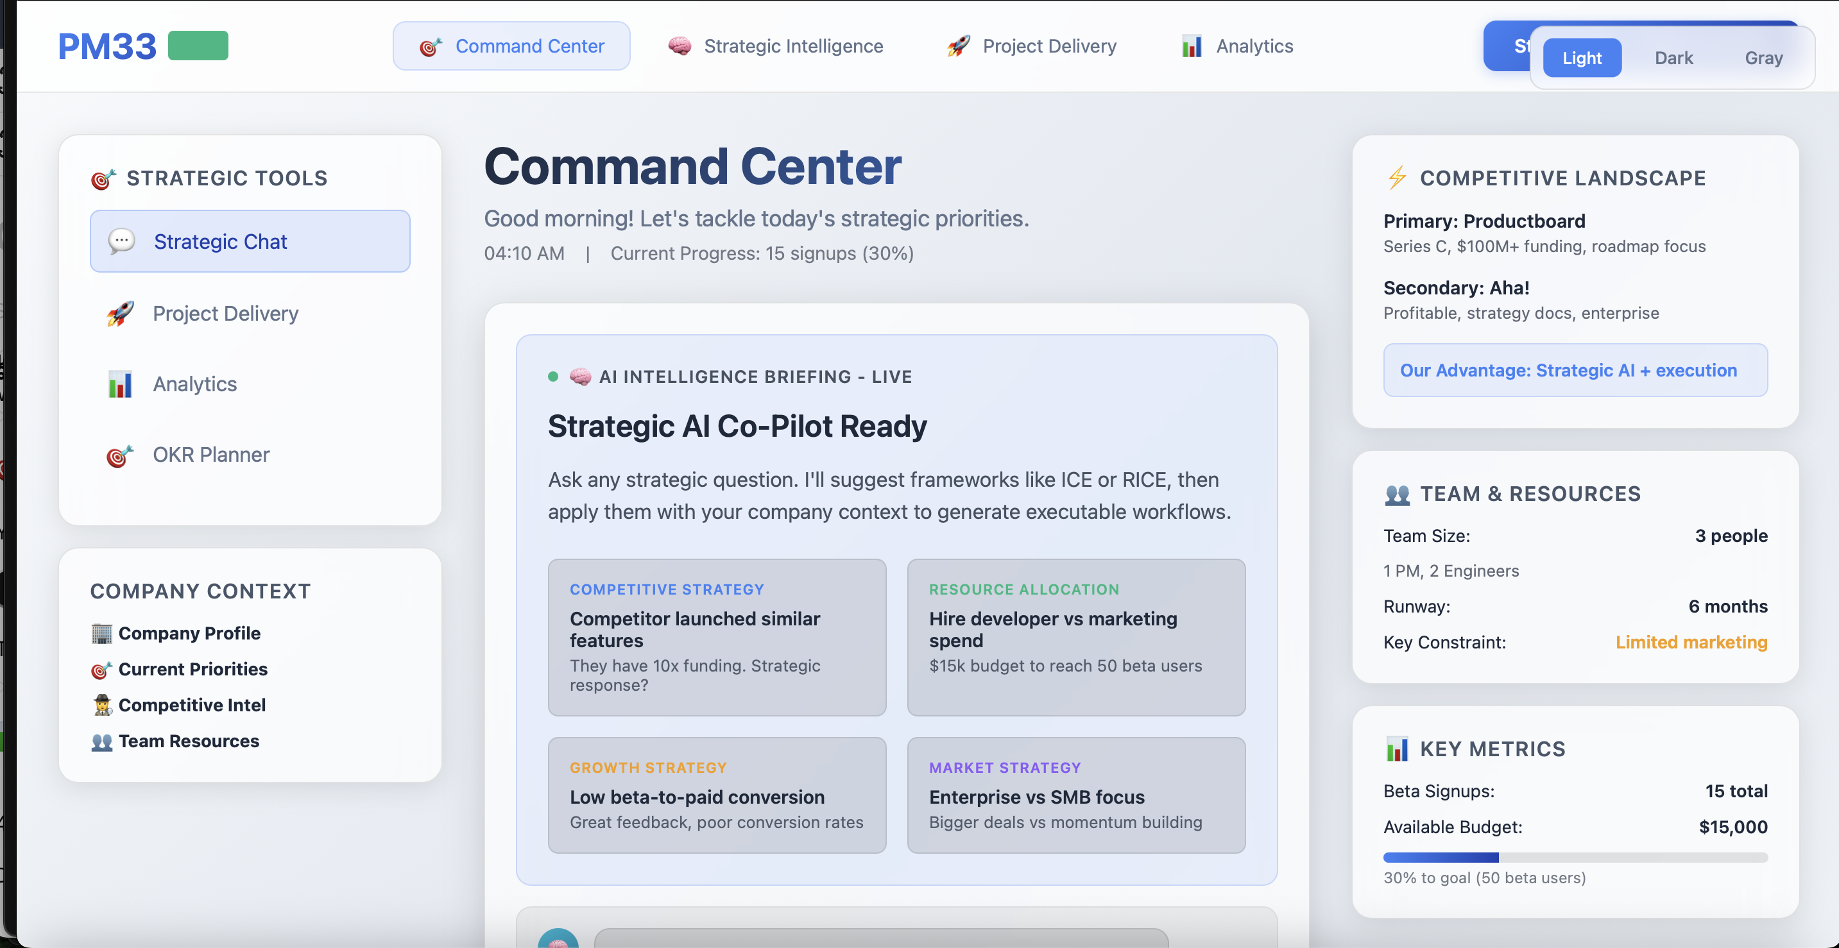Click the people icon on Team & Resources panel
Viewport: 1839px width, 948px height.
(1396, 493)
